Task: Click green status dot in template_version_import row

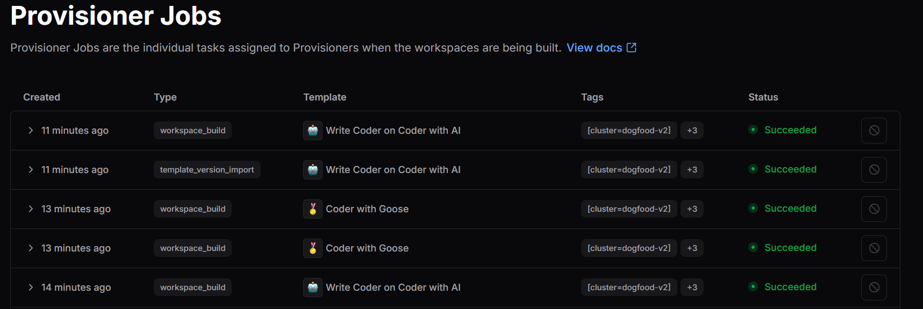Action: tap(753, 169)
